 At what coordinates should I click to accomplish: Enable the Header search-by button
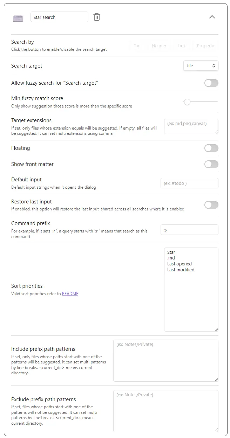(159, 46)
